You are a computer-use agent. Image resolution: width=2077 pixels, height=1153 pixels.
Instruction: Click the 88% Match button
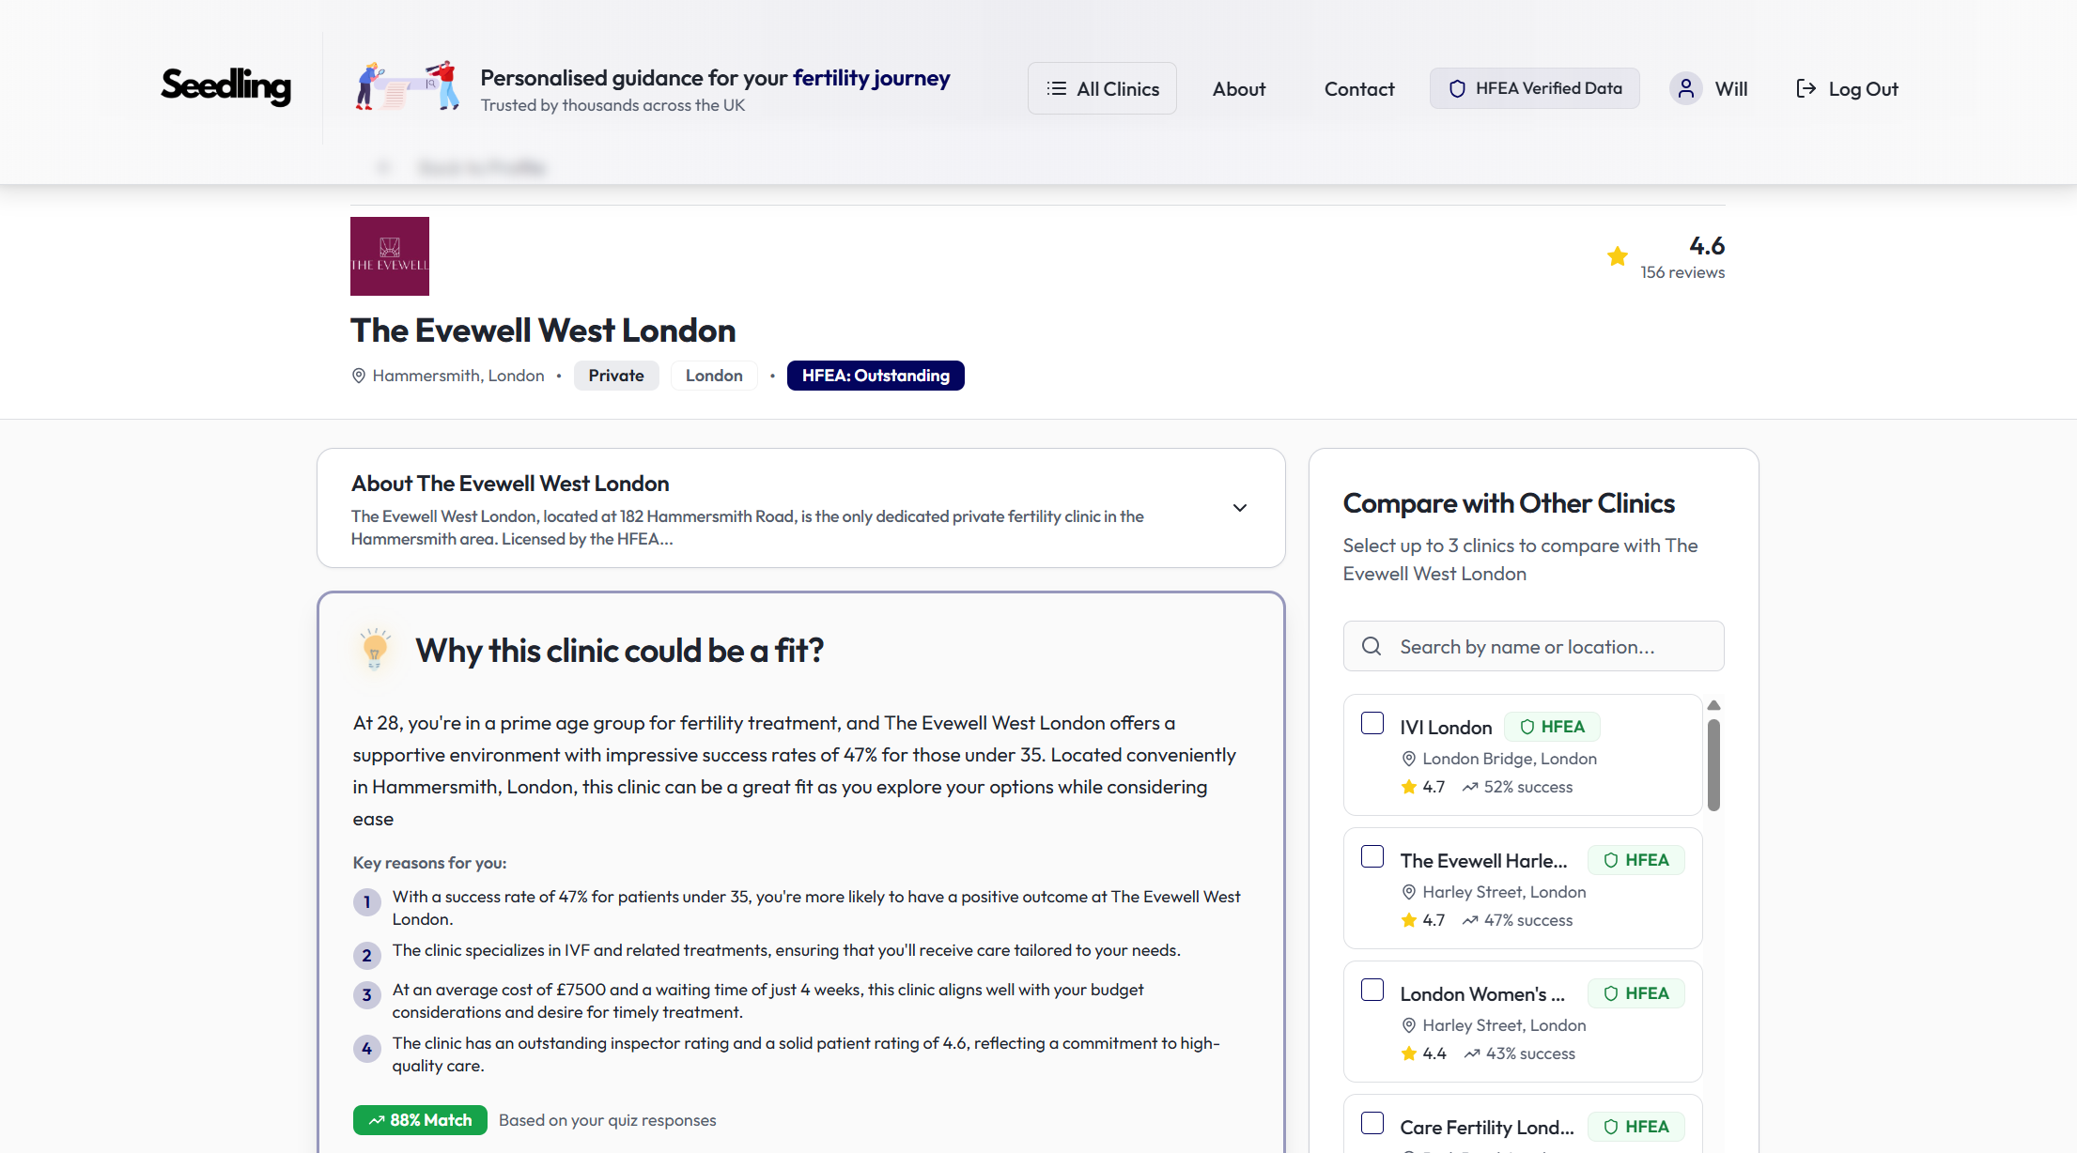(x=420, y=1119)
